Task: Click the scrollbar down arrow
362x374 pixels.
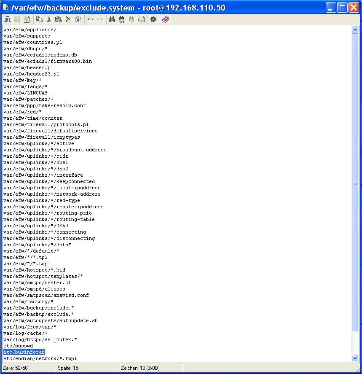Action: [355, 358]
